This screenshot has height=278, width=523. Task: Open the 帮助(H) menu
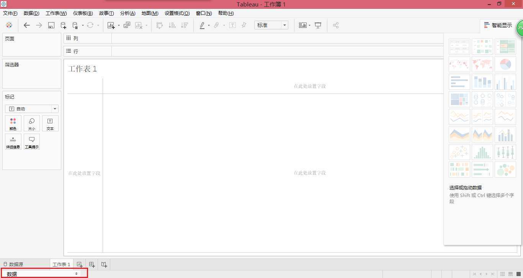[x=226, y=13]
